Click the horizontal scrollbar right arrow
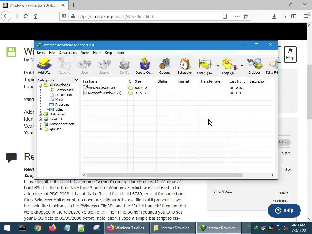This screenshot has height=234, width=312. (272, 175)
